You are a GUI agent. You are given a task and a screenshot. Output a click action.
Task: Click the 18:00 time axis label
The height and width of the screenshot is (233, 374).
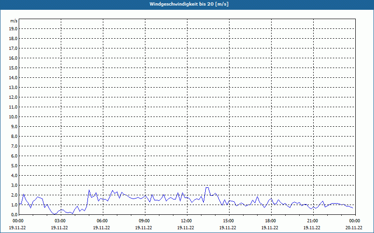point(270,221)
